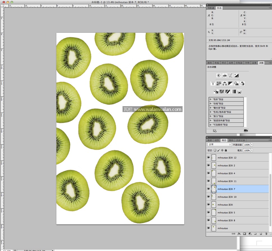
Task: Hide the mihoutao 副本 12 layer
Action: [208, 158]
